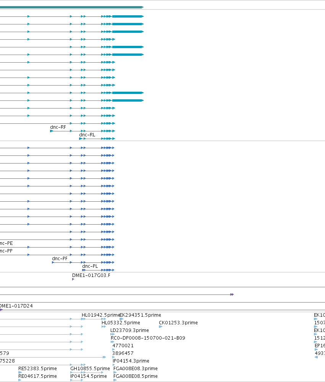Click the thick teal gene bar at top

[72, 7]
